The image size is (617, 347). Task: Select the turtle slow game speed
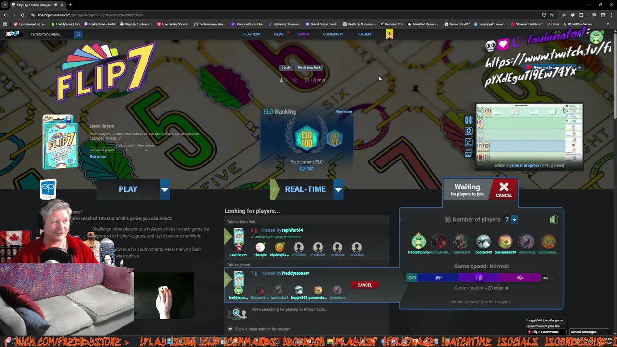438,278
